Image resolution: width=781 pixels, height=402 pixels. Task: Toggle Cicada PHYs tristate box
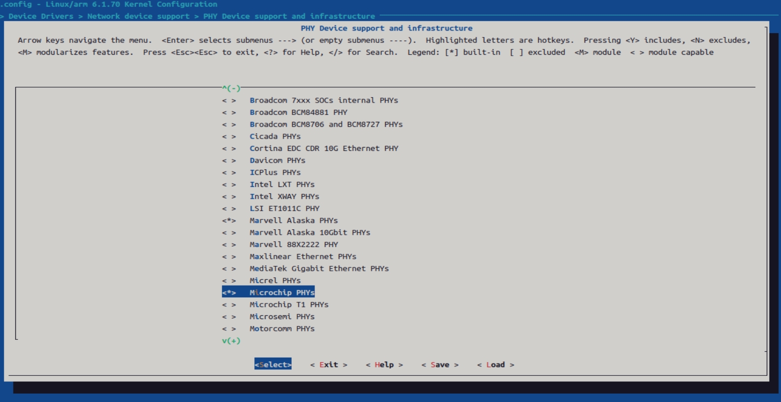point(229,136)
